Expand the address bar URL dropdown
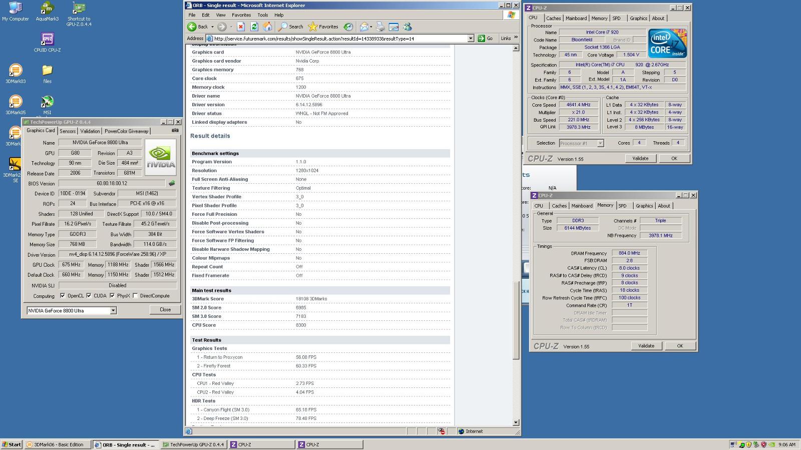Screen dimensions: 801x450 [x=471, y=39]
